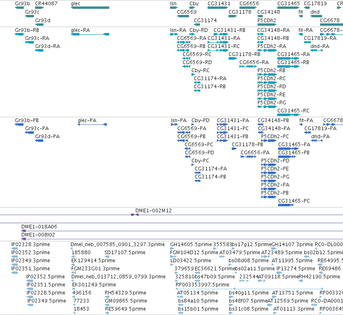The width and height of the screenshot is (343, 315).
Task: Select the Gr93d gene label
Action: coord(43,20)
